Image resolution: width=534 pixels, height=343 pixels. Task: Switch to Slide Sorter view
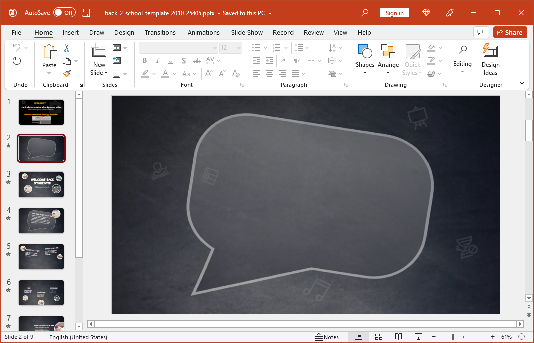379,337
